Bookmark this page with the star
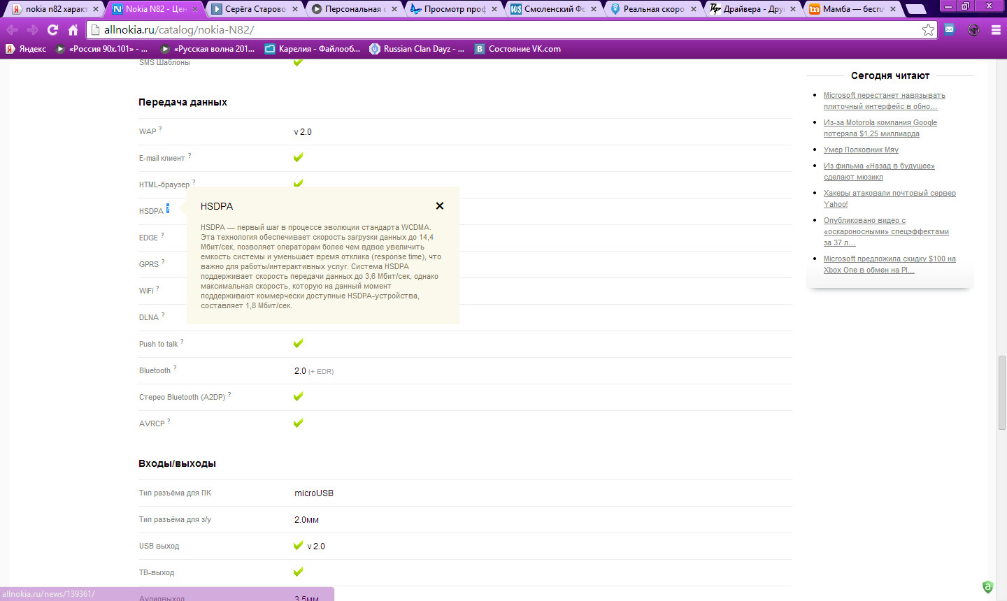This screenshot has height=601, width=1007. 928,30
